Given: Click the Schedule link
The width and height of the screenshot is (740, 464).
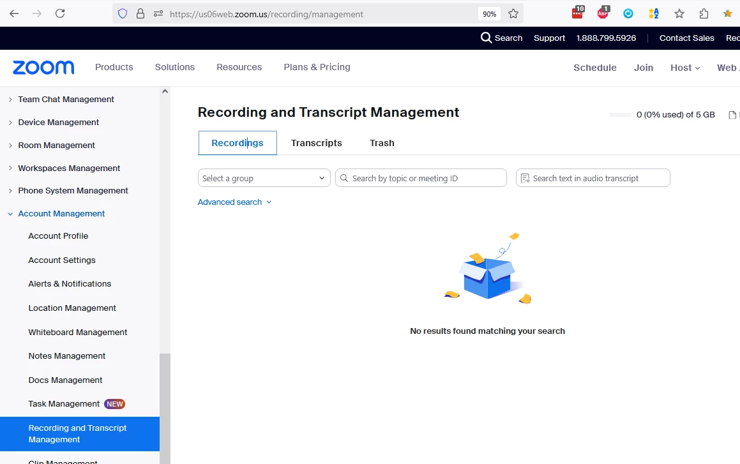Looking at the screenshot, I should 595,68.
